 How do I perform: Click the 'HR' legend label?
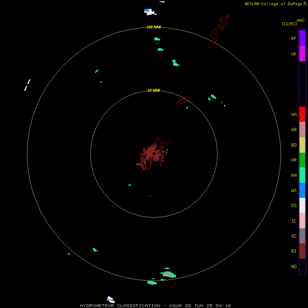coord(294,160)
